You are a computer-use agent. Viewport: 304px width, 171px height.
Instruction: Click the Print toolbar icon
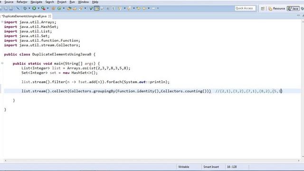(x=11, y=9)
